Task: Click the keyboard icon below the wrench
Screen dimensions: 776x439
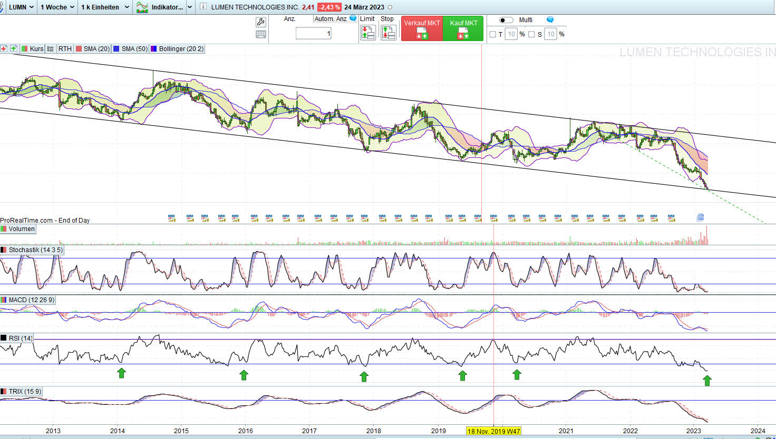Action: coord(260,34)
